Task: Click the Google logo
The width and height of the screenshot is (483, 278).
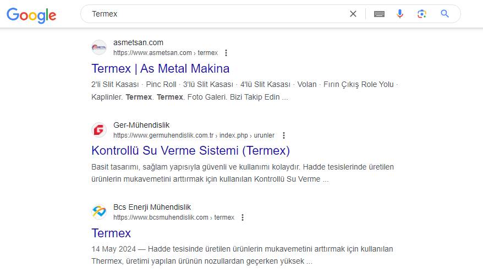Action: click(x=31, y=15)
